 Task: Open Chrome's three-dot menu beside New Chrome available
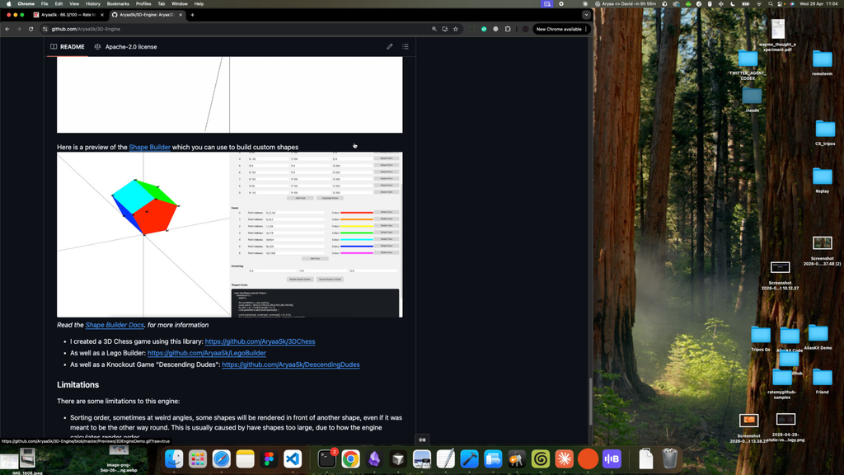pos(586,29)
